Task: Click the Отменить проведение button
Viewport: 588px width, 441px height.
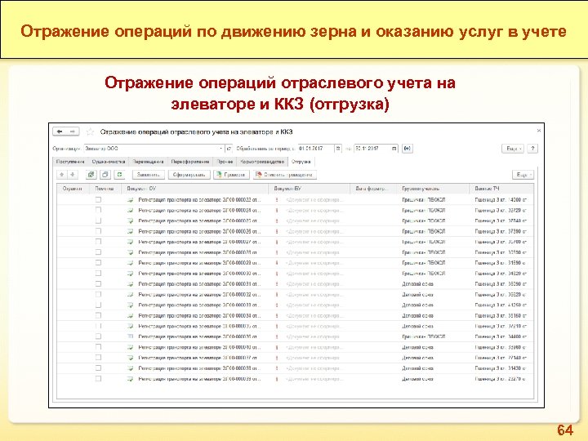Action: tap(285, 175)
